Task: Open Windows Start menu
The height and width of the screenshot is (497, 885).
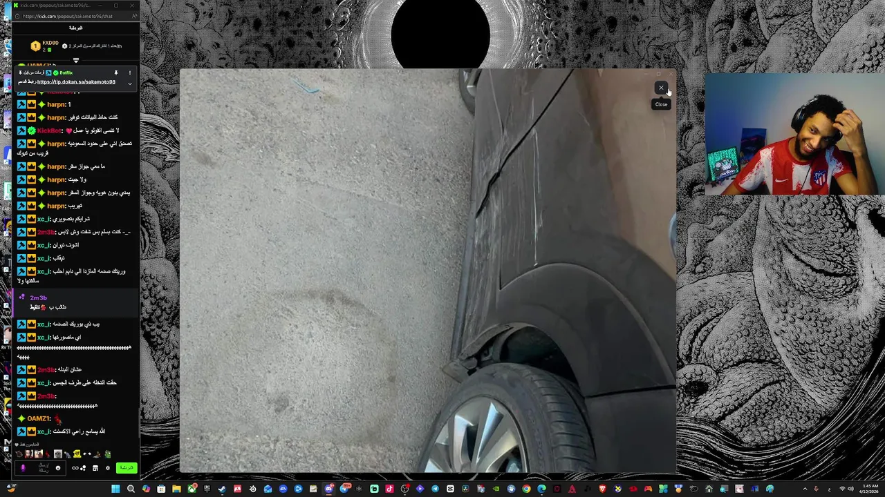Action: pos(115,489)
